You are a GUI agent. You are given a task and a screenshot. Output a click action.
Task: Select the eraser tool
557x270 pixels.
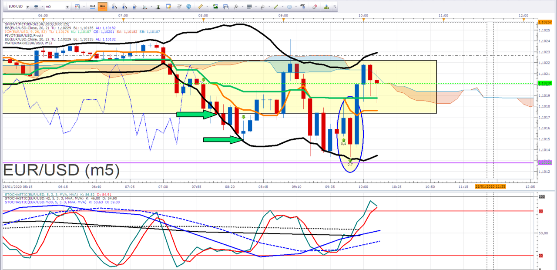[315, 7]
